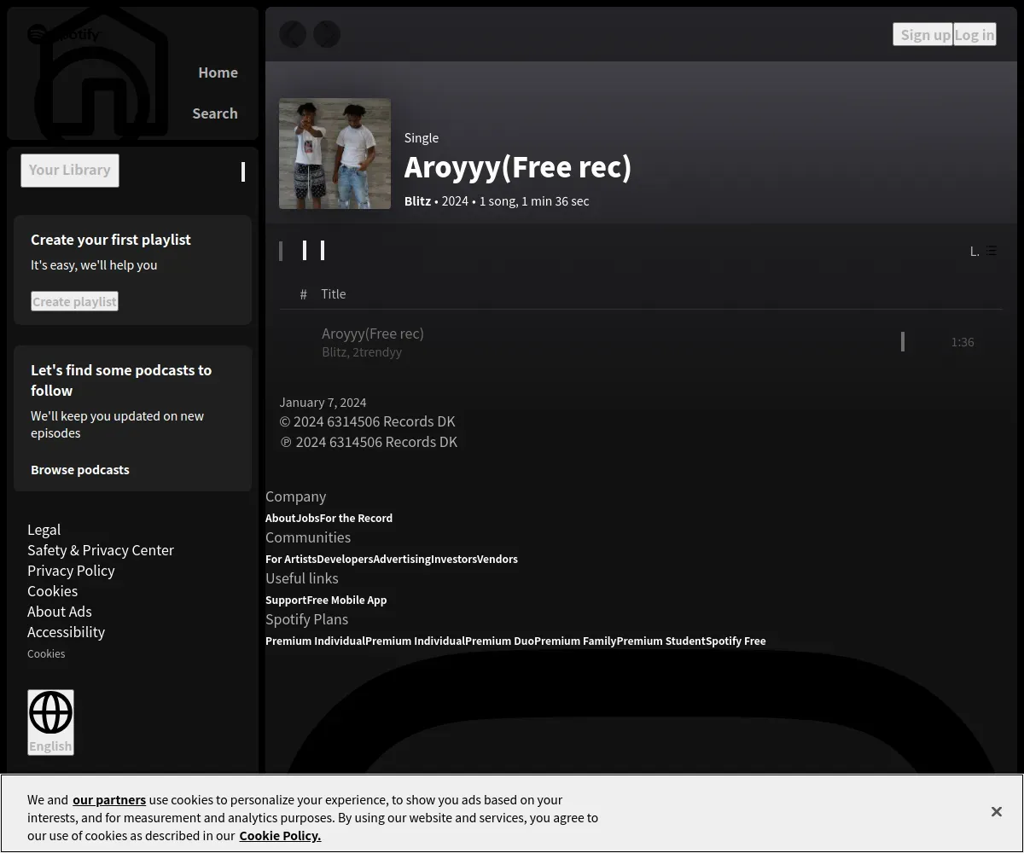Open the Accessibility link
Image resolution: width=1024 pixels, height=853 pixels.
point(66,632)
